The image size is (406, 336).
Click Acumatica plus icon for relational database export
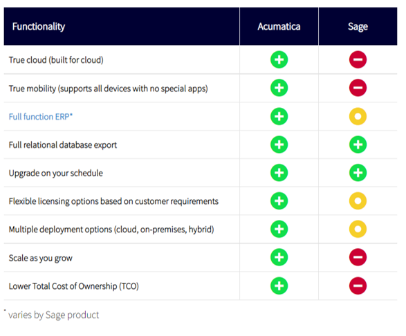[x=279, y=144]
